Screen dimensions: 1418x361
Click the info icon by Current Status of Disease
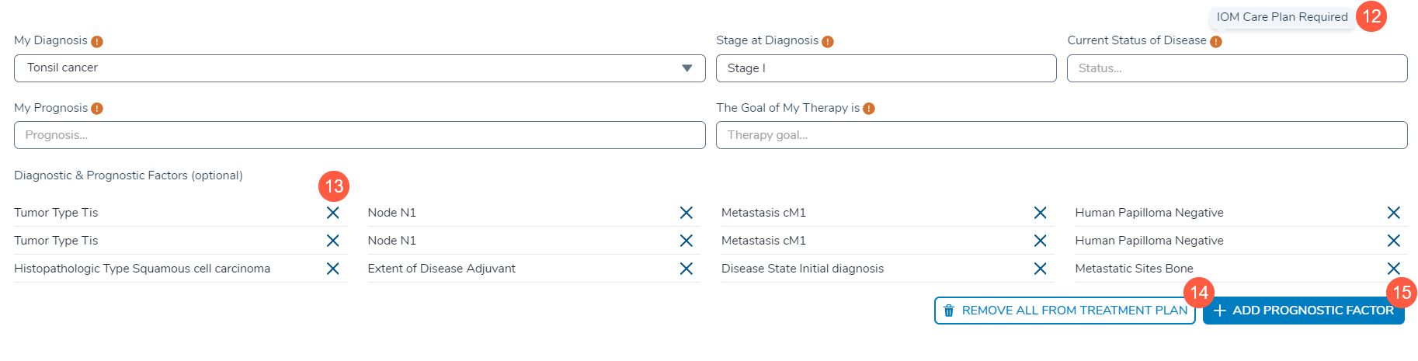coord(1216,42)
